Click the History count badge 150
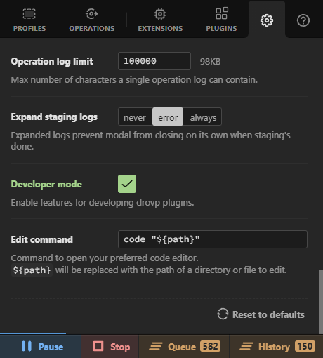 tap(305, 346)
